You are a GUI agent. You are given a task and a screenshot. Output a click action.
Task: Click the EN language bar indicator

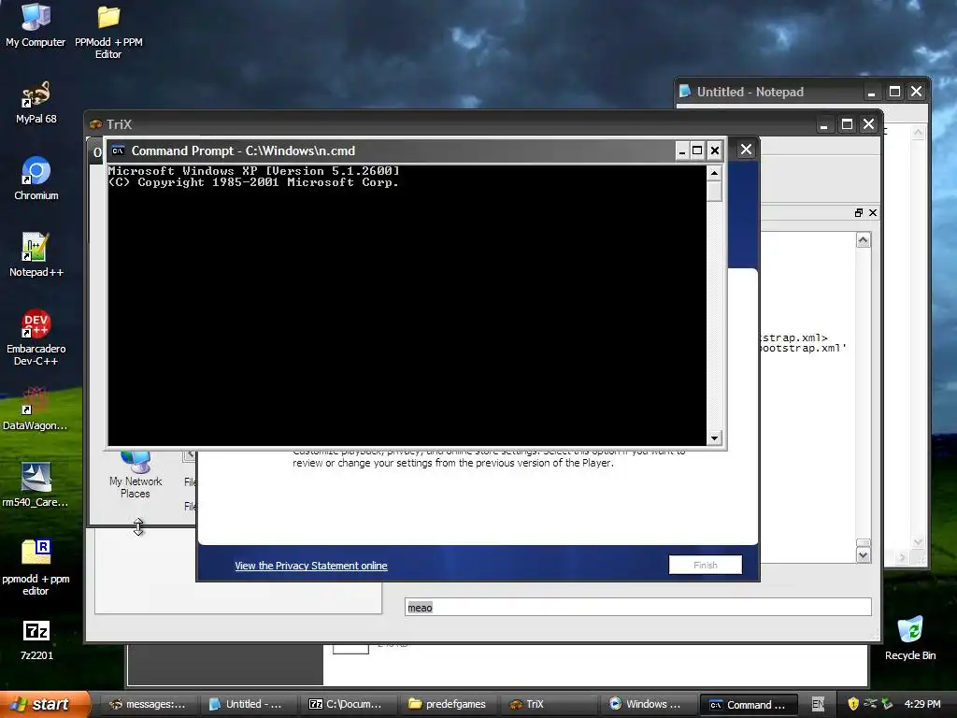pyautogui.click(x=818, y=705)
